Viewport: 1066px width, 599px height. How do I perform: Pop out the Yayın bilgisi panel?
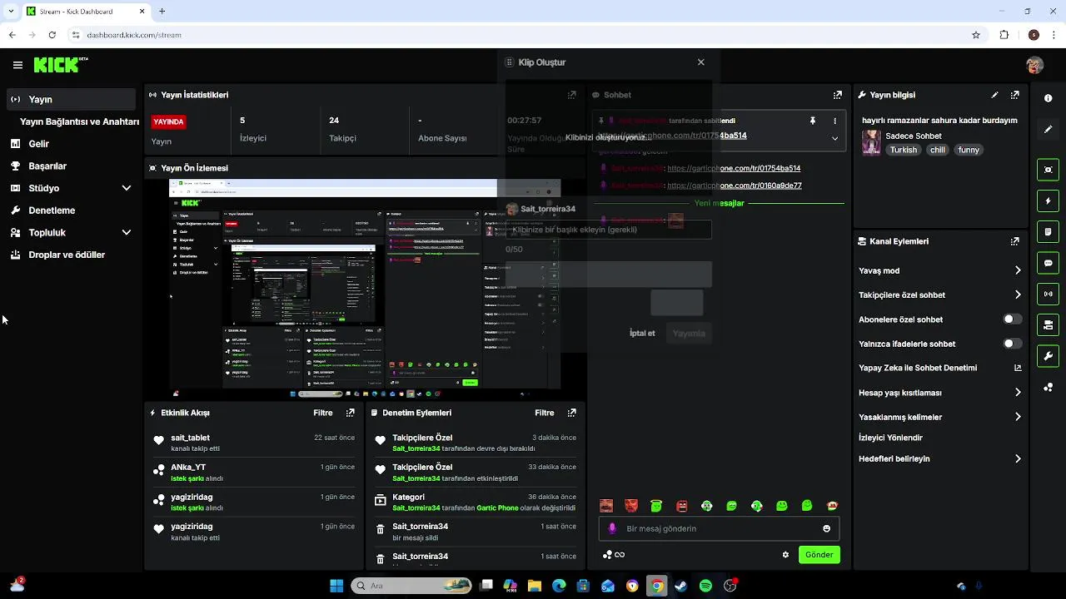click(x=1014, y=95)
